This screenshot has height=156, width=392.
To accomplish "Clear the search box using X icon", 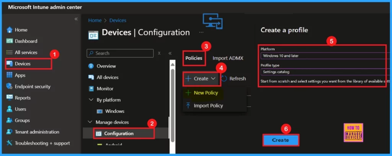I will [x=159, y=53].
